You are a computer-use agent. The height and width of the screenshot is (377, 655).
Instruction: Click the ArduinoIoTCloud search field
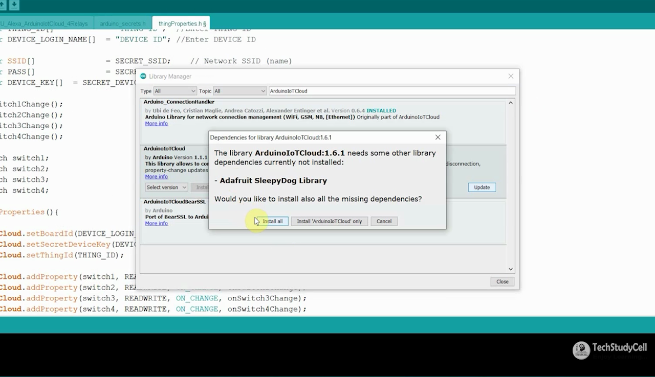point(391,90)
